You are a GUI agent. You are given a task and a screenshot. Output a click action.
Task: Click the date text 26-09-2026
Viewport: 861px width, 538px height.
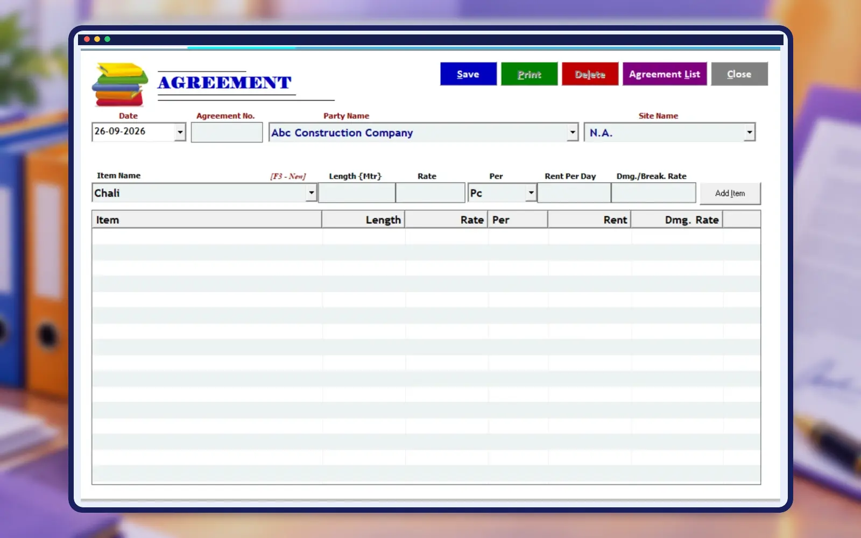[x=120, y=131]
